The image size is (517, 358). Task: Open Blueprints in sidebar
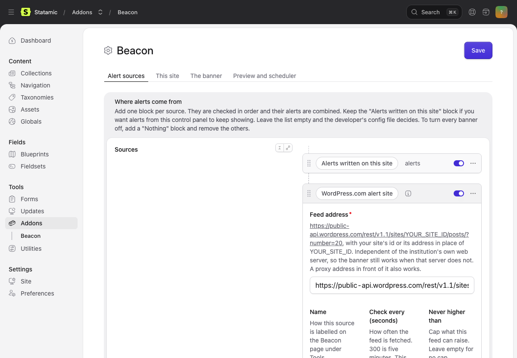tap(34, 154)
